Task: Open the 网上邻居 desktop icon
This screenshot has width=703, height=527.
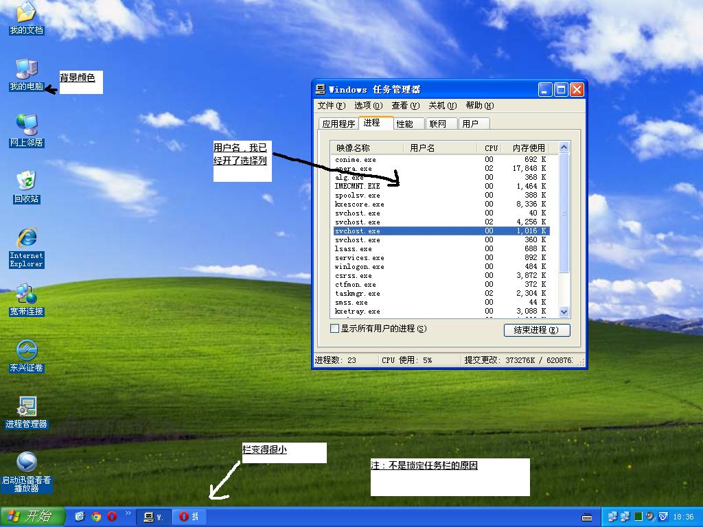Action: [27, 131]
